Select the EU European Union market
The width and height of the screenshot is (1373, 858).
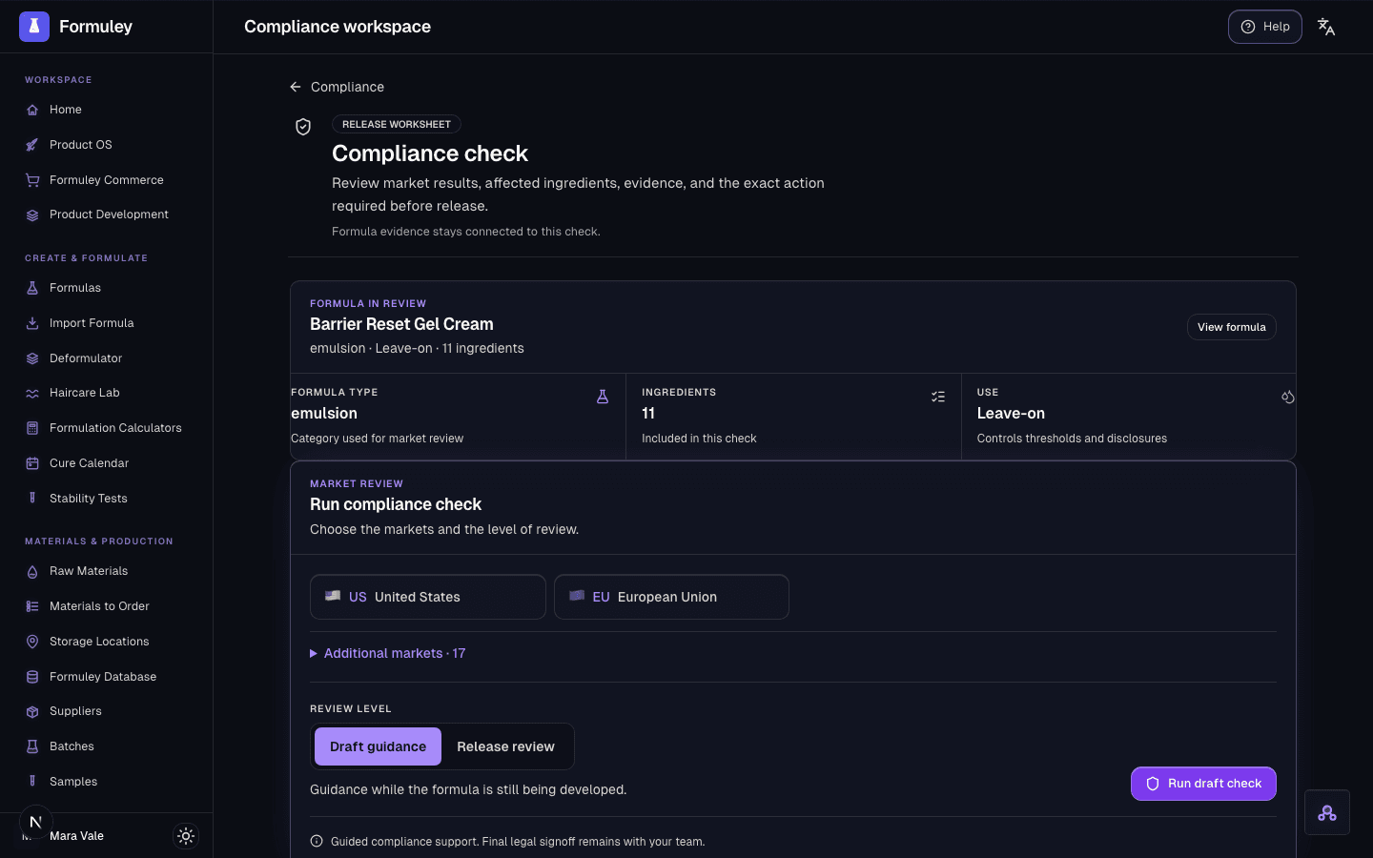671,597
